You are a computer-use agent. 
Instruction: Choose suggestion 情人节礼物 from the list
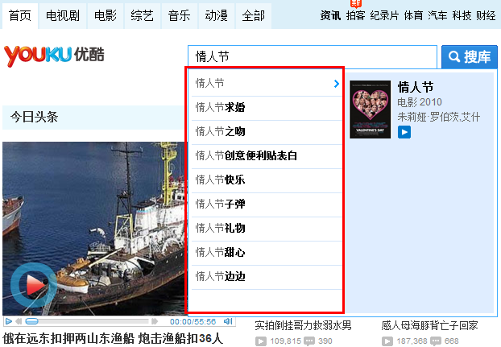(267, 229)
